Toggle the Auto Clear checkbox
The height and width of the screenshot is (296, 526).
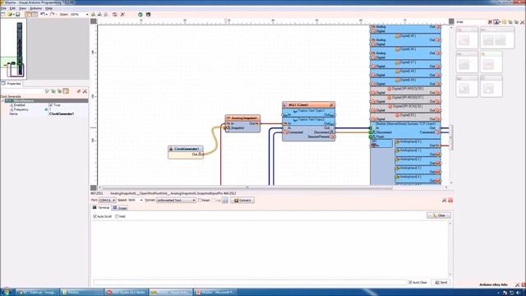pos(410,283)
